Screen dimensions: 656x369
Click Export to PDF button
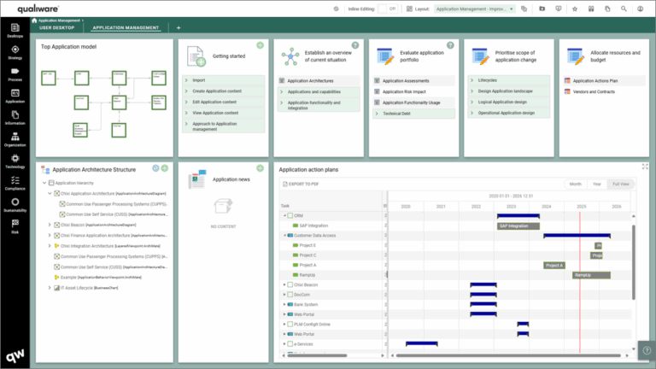click(302, 184)
